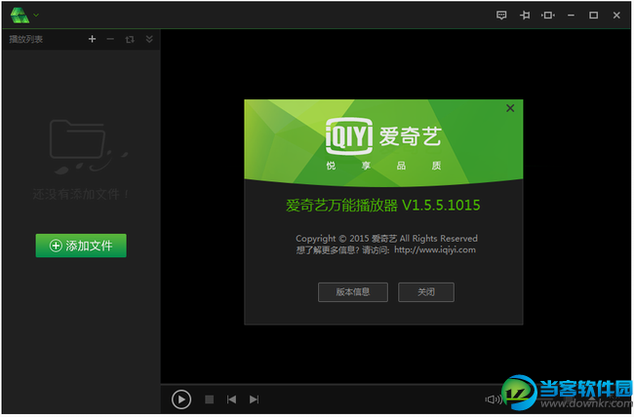The image size is (634, 417).
Task: Open the iQIYI player logo menu
Action: tap(23, 16)
